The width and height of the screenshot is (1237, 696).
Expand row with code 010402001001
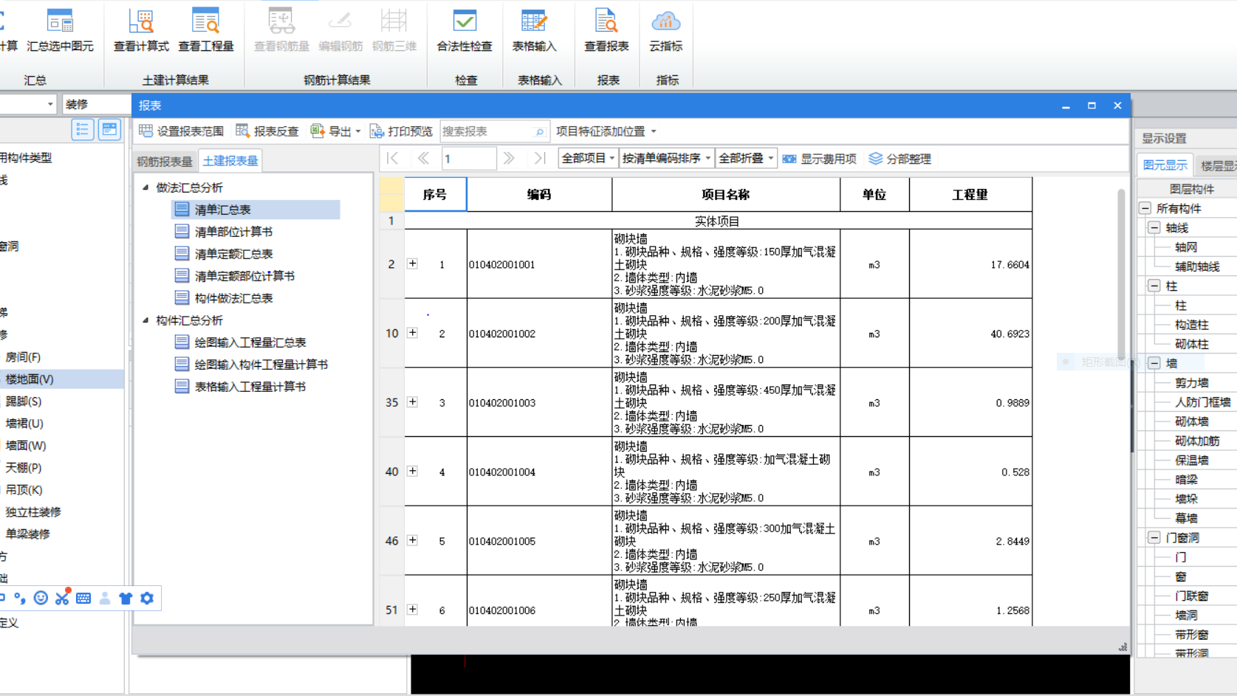[x=413, y=263]
